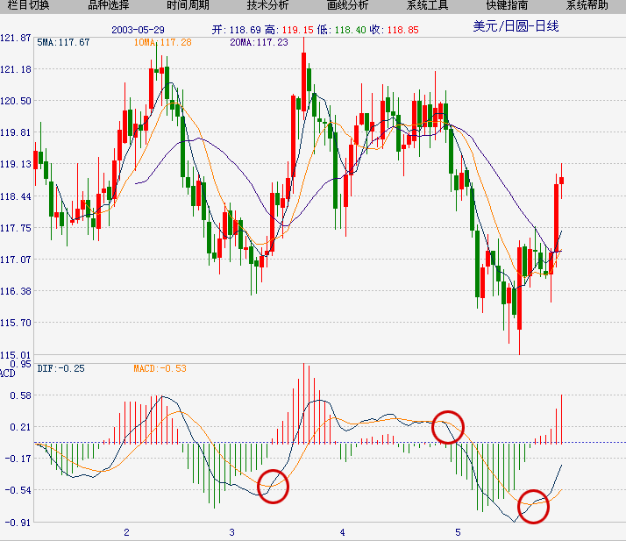626x541 pixels.
Task: Open the 系统帮助 menu
Action: point(587,5)
